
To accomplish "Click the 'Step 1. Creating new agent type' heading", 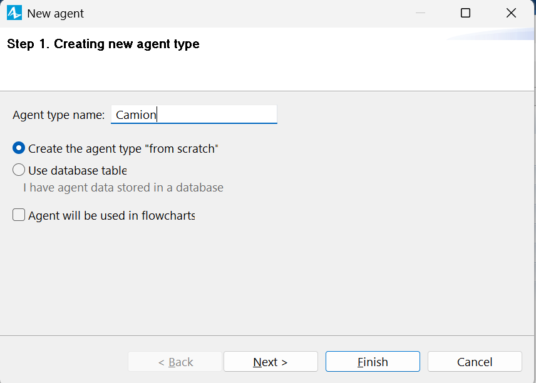I will pos(103,44).
